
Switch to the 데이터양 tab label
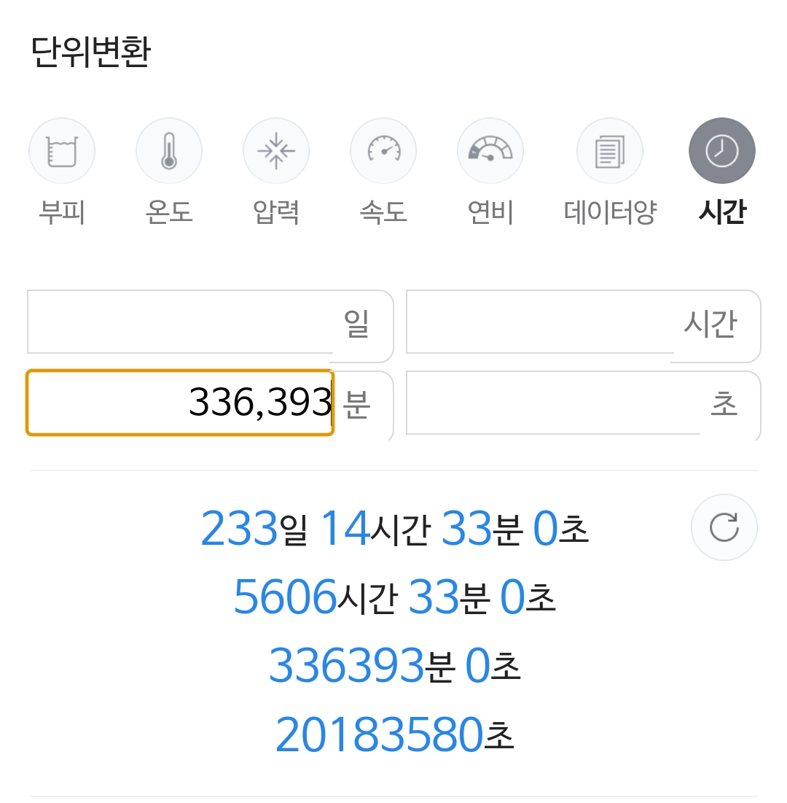[610, 212]
